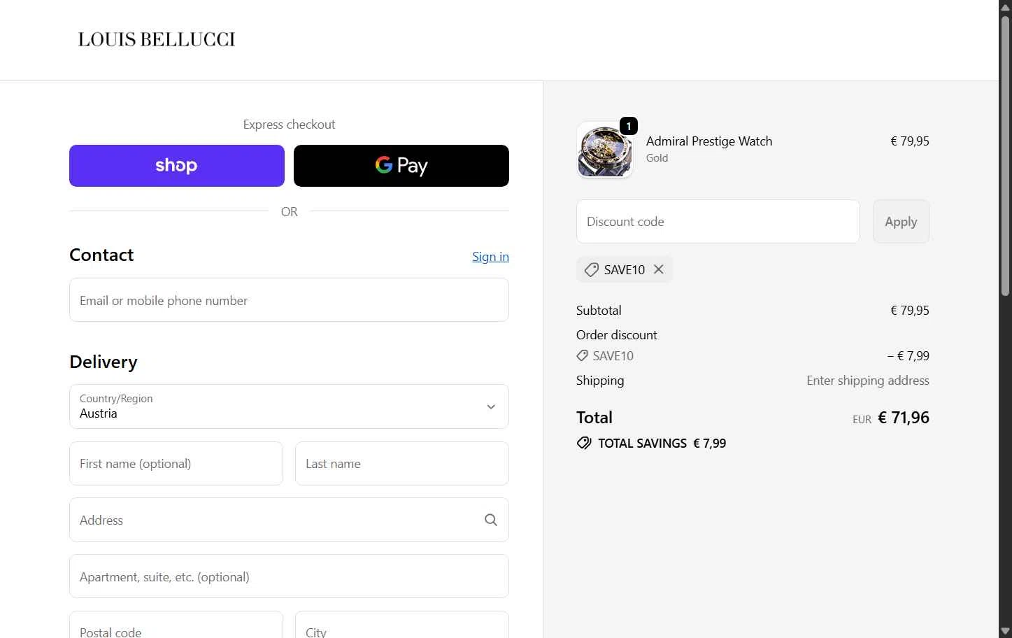Focus the City field
The height and width of the screenshot is (638, 1012).
point(402,625)
